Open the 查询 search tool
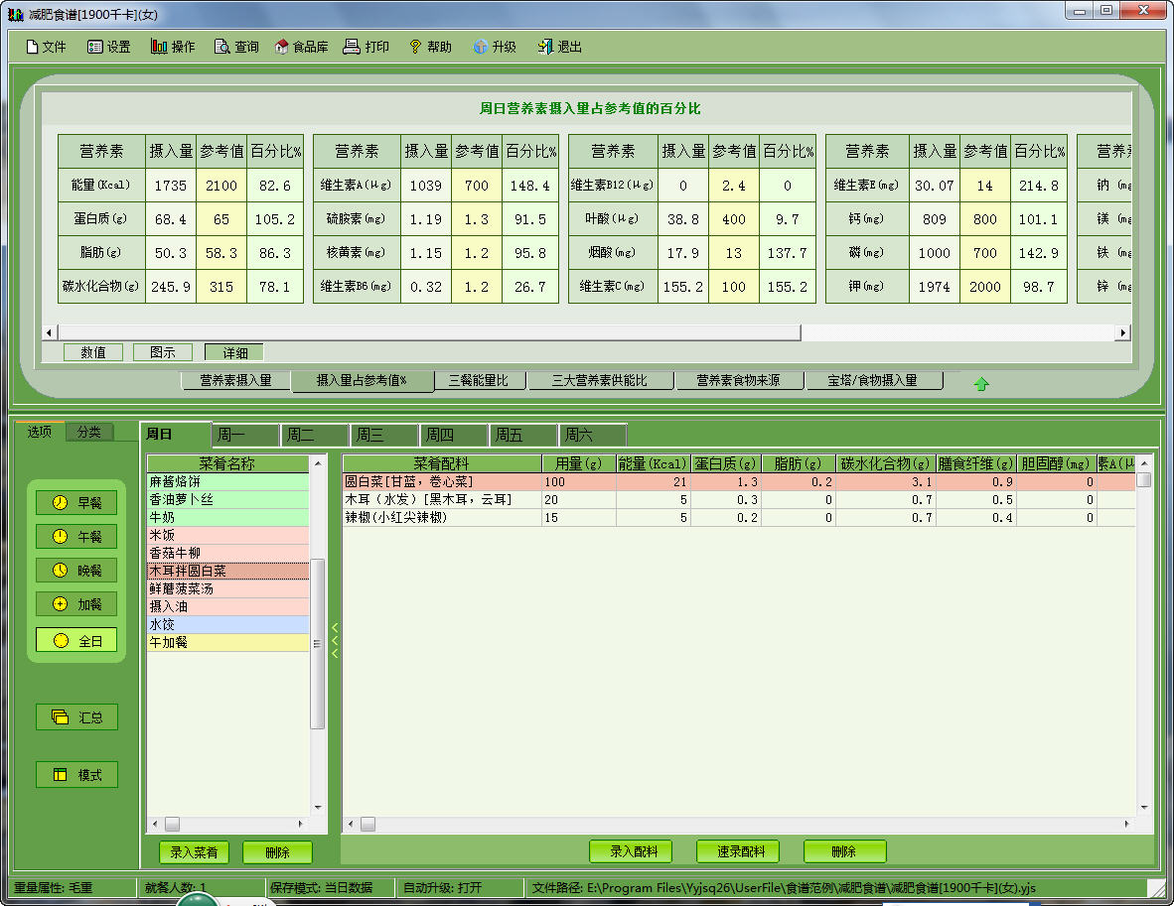This screenshot has width=1174, height=906. pyautogui.click(x=236, y=47)
